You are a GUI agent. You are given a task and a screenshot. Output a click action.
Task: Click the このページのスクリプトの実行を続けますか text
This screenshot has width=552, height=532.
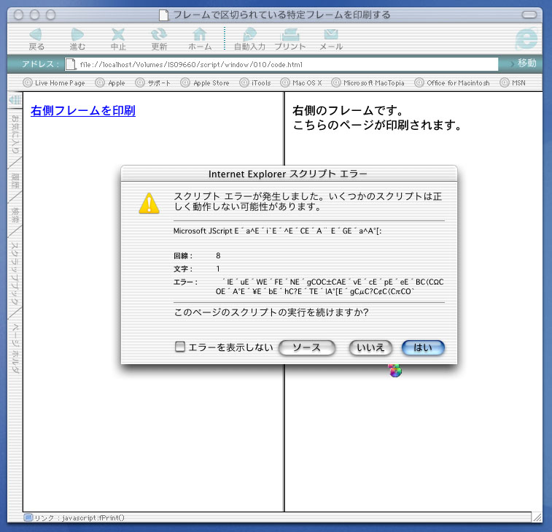[271, 312]
